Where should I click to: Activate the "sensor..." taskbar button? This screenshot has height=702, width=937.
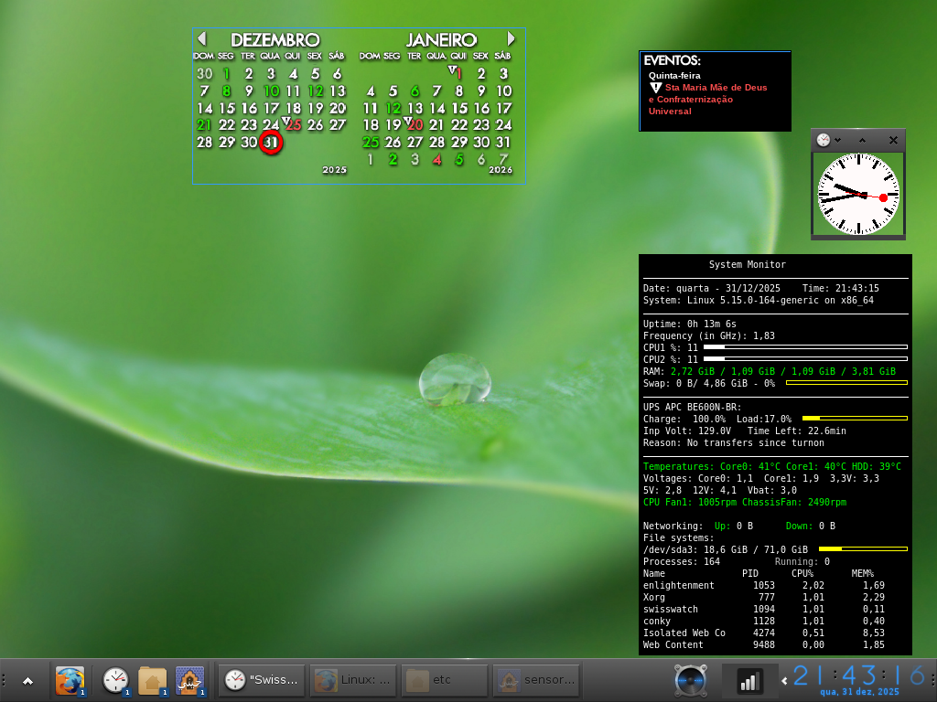pyautogui.click(x=536, y=680)
